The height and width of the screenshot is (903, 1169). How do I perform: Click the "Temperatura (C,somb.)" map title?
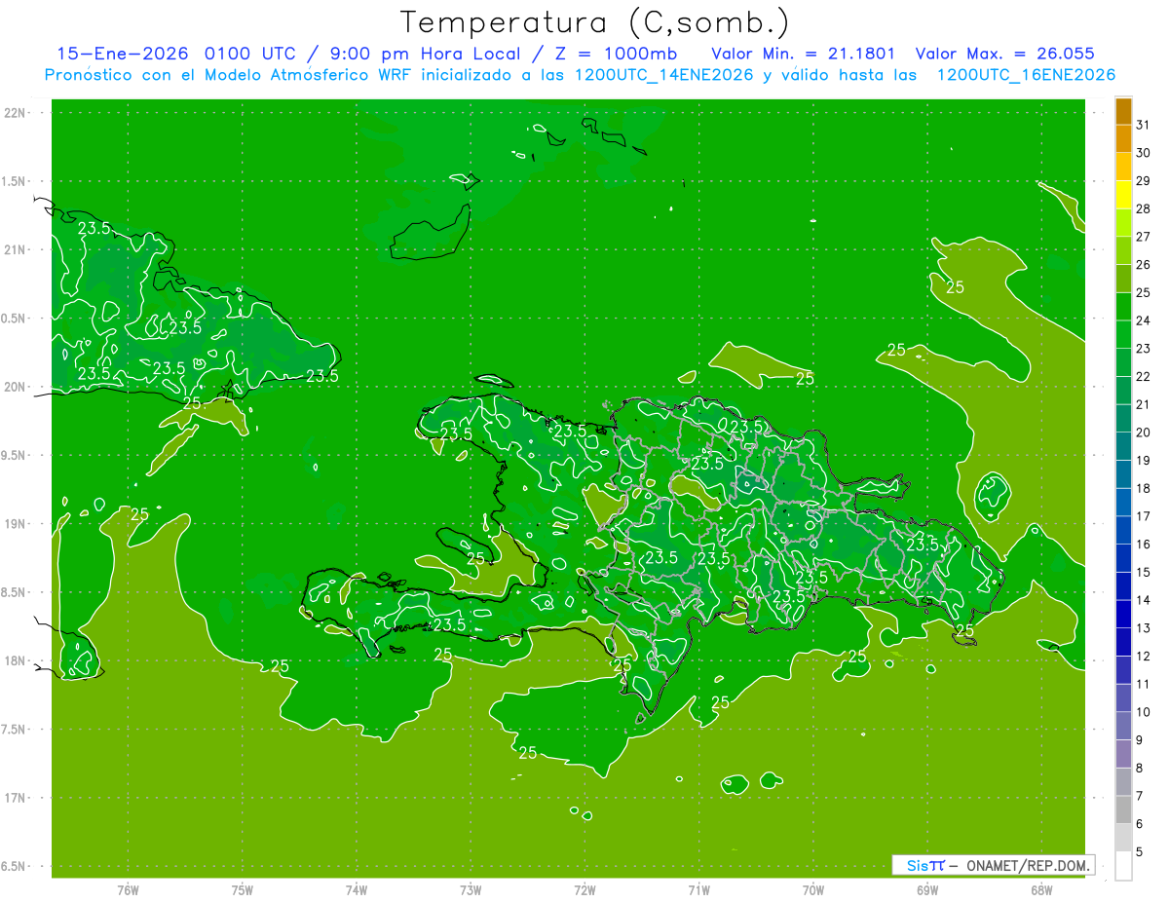594,23
